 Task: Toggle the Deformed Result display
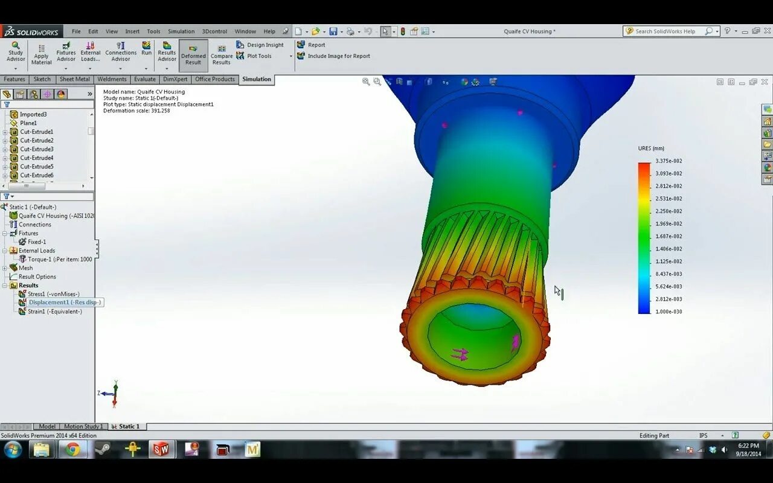coord(193,56)
